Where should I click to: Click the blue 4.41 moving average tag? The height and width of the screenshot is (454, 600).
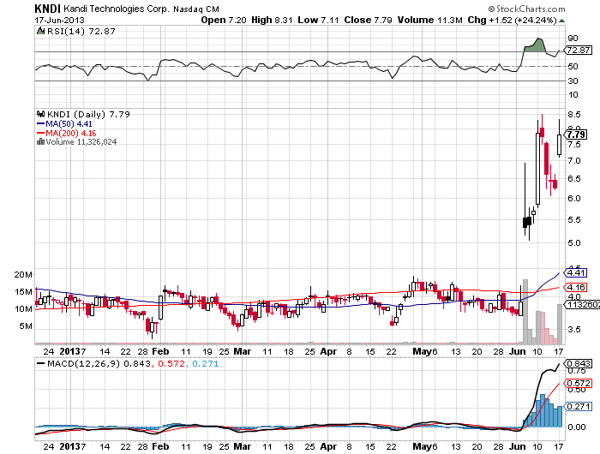(576, 272)
